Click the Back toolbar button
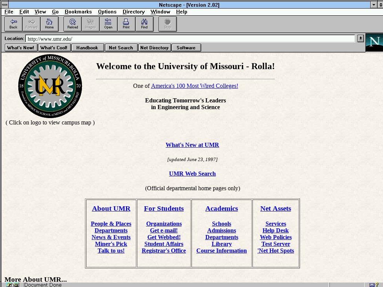The image size is (383, 287). [13, 24]
